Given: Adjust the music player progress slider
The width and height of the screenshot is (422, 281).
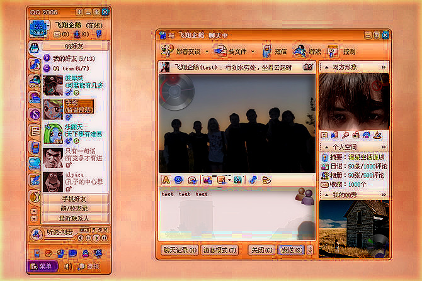Looking at the screenshot, I should [x=69, y=240].
